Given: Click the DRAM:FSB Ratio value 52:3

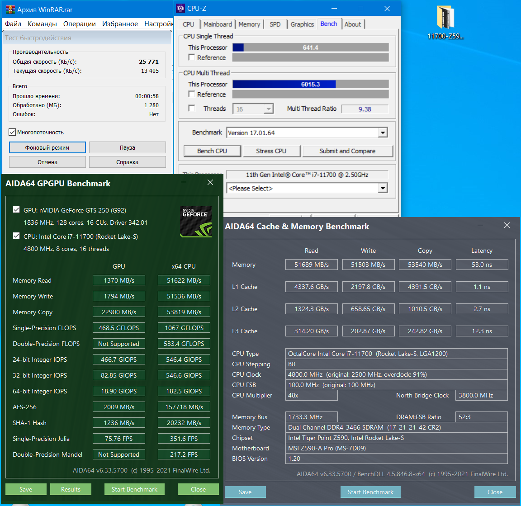Looking at the screenshot, I should [482, 417].
